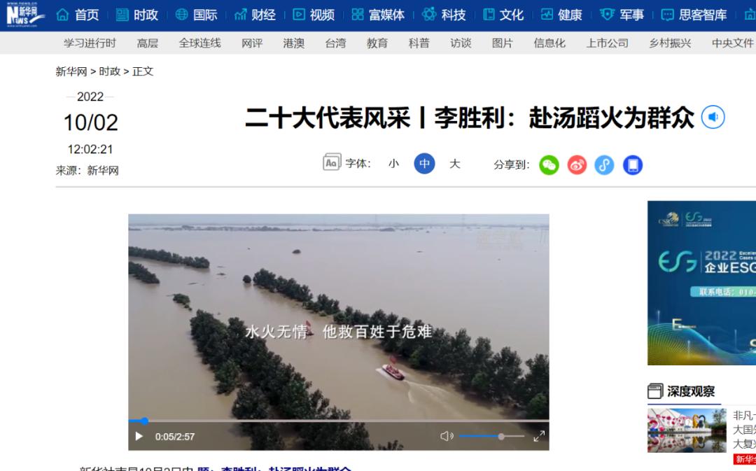Screen dimensions: 756x471
Task: Select small font size 小
Action: 393,164
